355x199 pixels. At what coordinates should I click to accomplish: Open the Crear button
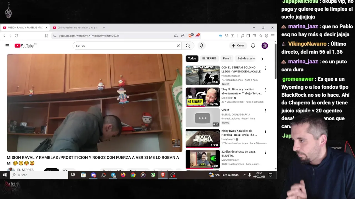click(238, 46)
